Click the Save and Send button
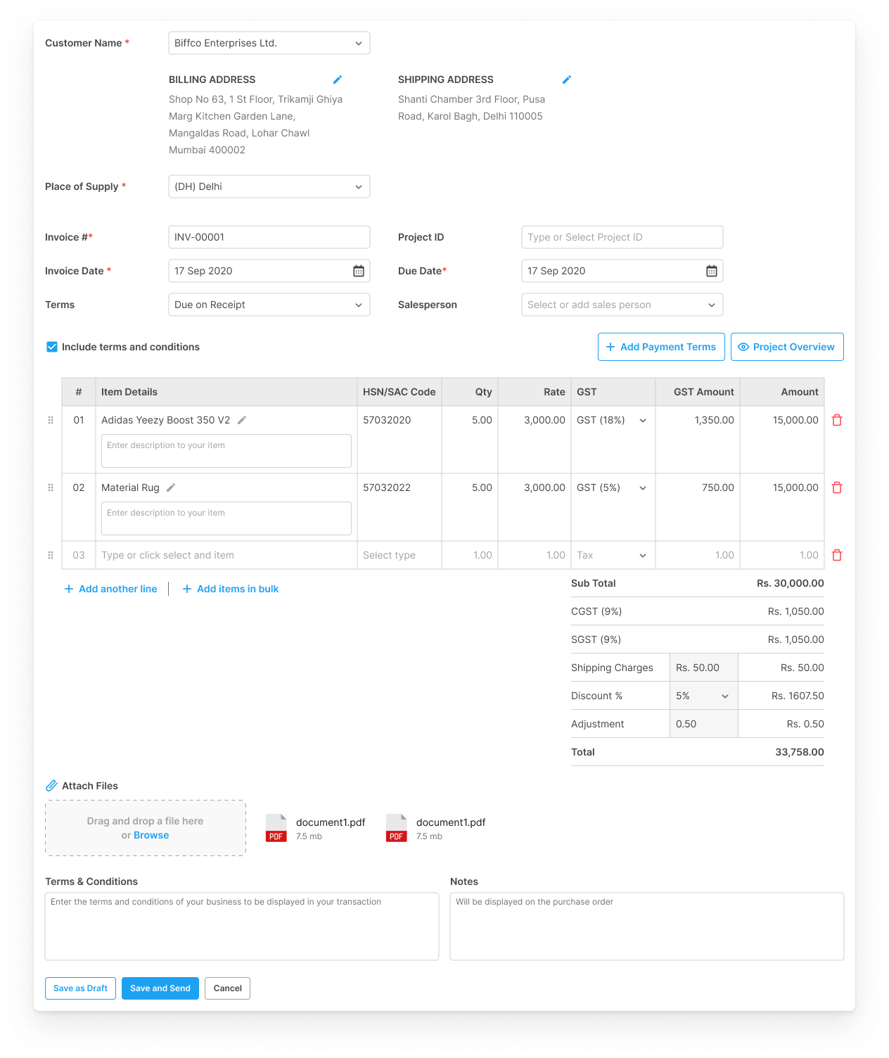The height and width of the screenshot is (1058, 889). click(x=160, y=988)
